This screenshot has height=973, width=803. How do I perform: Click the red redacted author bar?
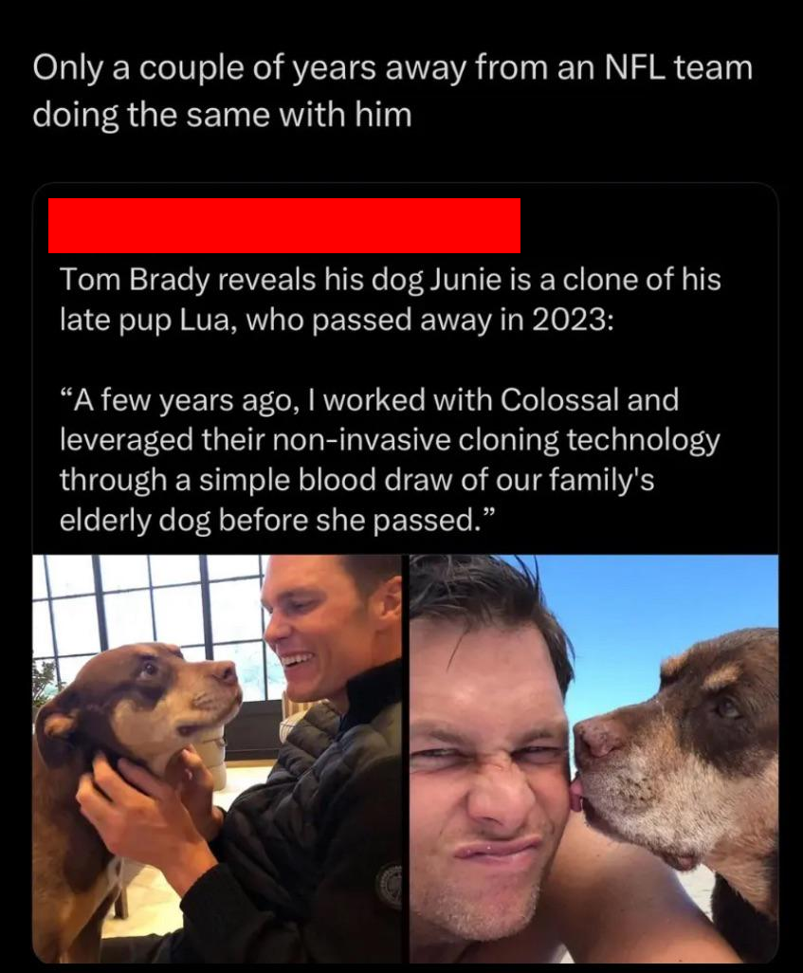(x=283, y=226)
